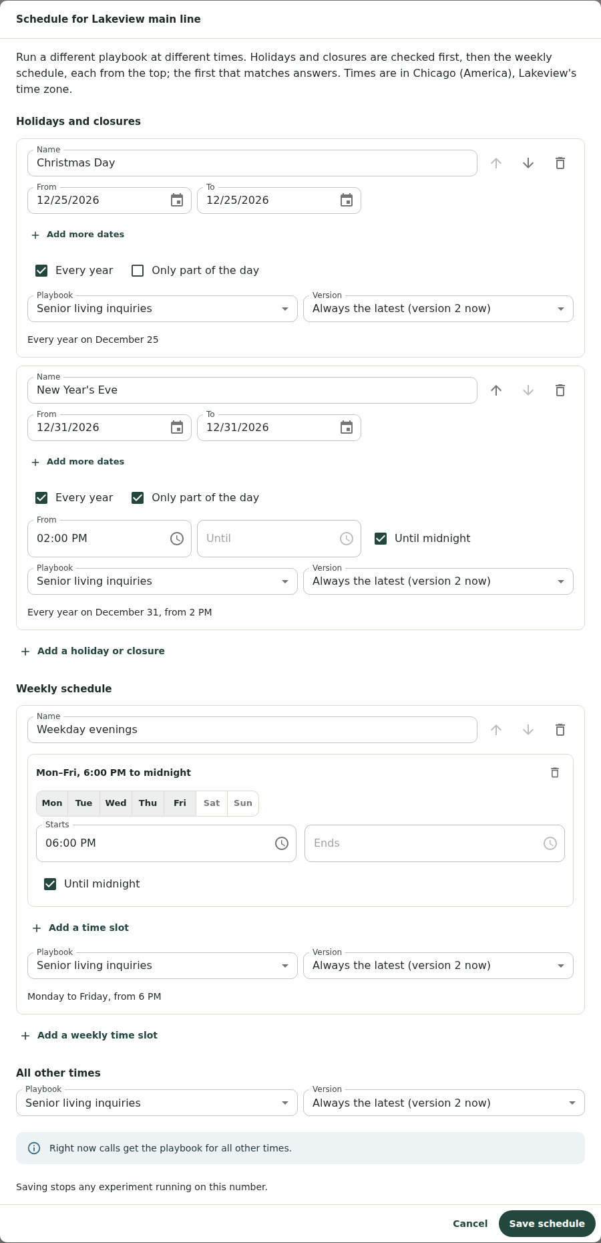Click the New Year's Eve name field
Screen dimensions: 601x1243
pos(252,390)
